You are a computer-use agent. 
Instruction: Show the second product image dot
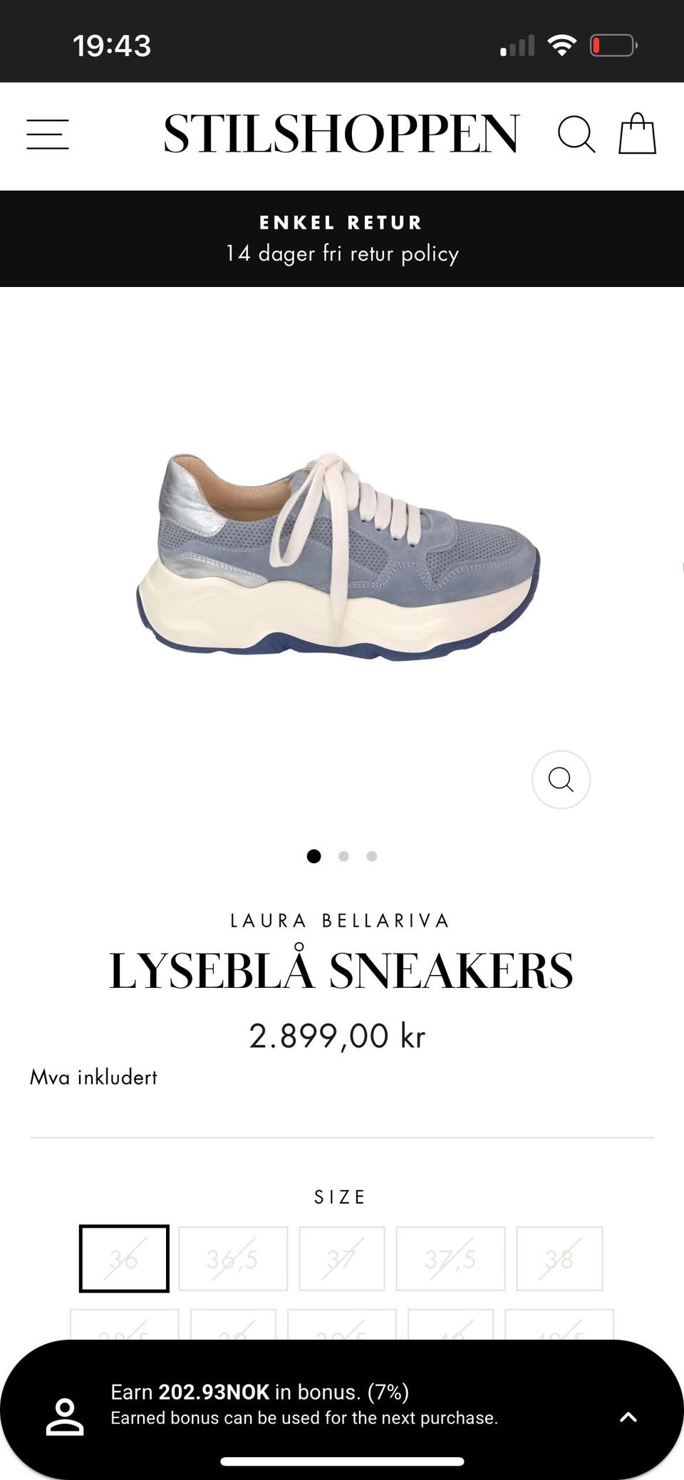point(343,856)
